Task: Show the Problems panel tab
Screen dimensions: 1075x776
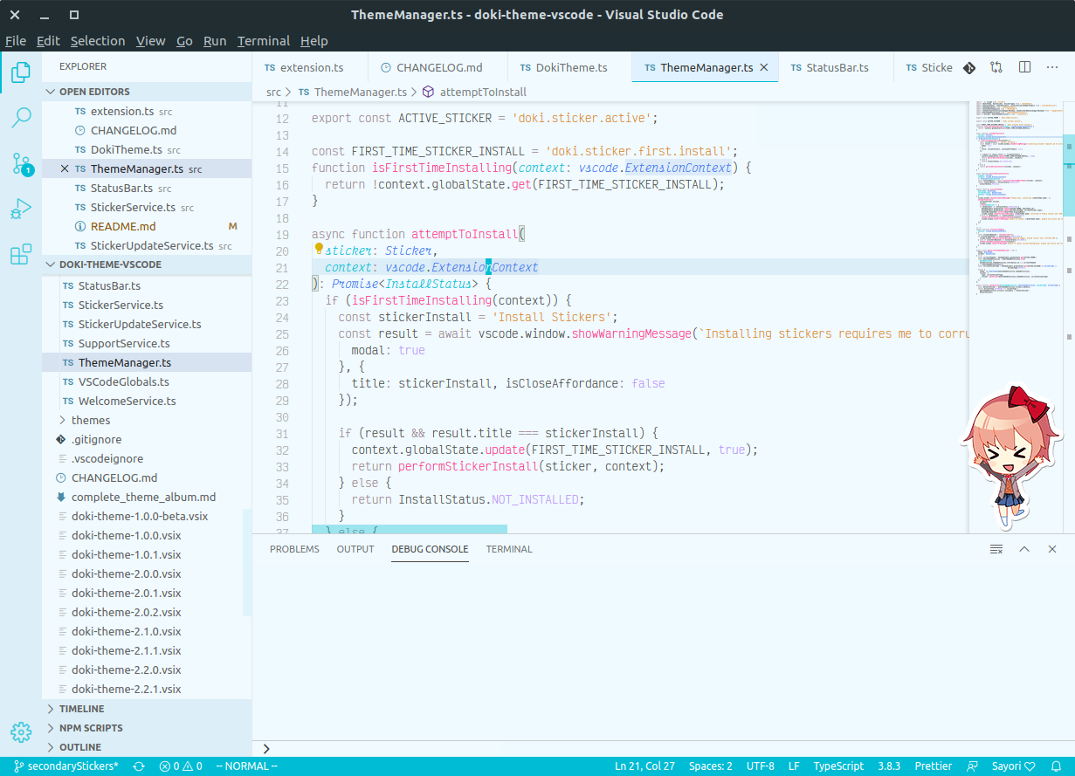Action: [x=294, y=549]
